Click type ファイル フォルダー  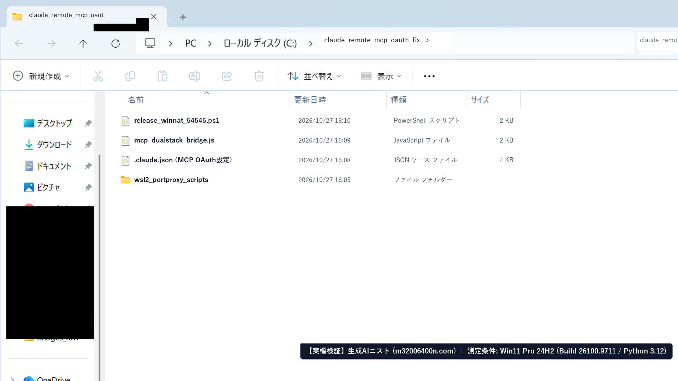[423, 180]
